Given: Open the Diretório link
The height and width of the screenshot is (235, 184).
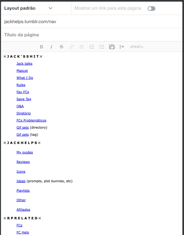Looking at the screenshot, I should (24, 113).
